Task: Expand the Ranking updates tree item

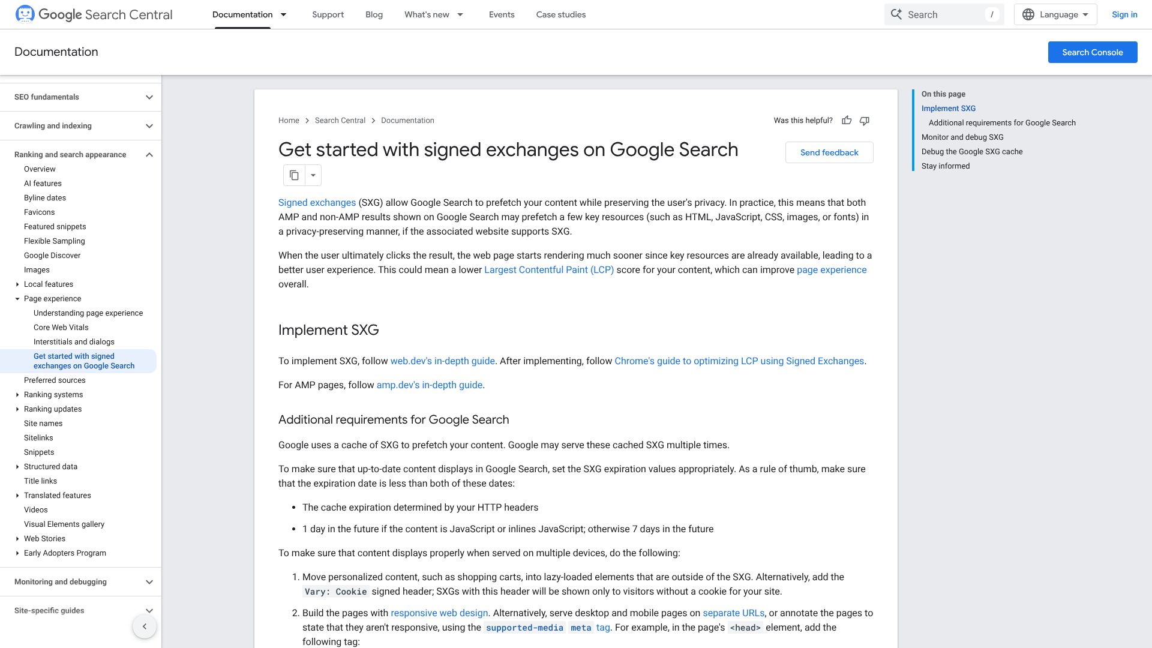Action: 17,409
